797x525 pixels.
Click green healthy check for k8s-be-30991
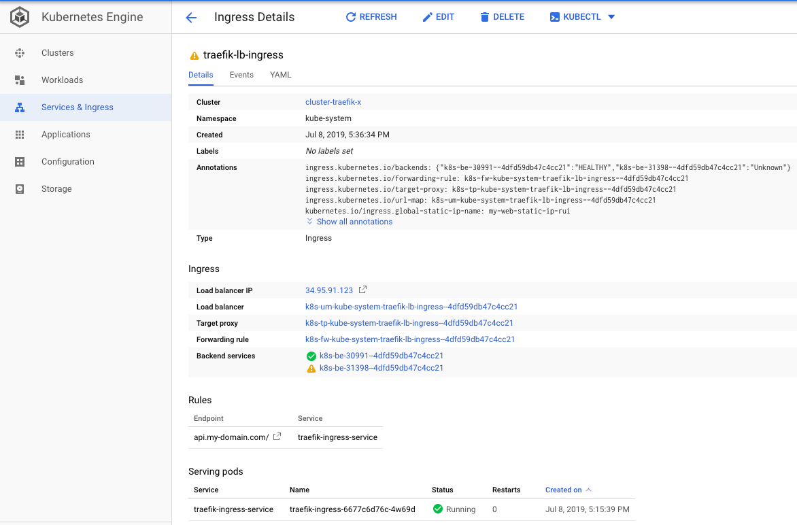tap(311, 356)
